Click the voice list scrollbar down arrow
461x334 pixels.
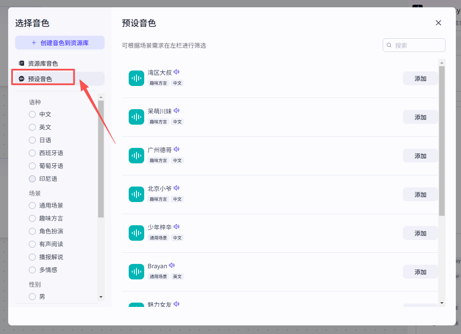pos(442,303)
